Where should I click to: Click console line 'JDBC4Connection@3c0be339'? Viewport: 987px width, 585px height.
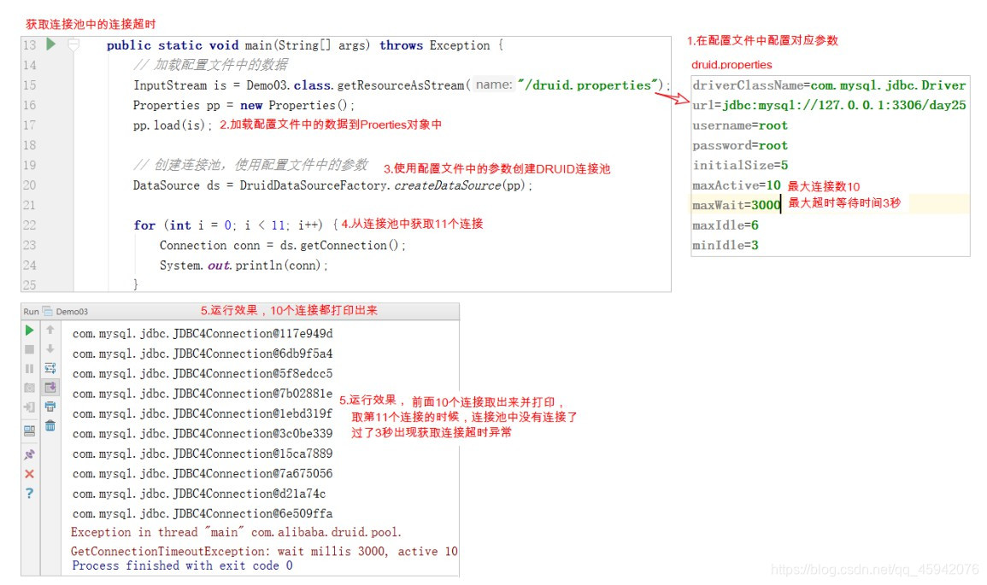[x=202, y=433]
